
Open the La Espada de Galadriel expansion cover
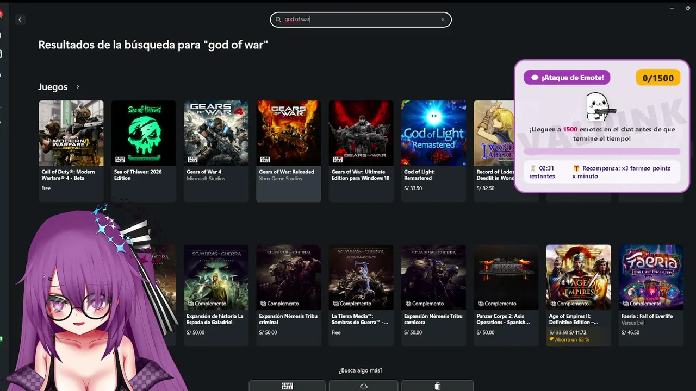click(216, 277)
